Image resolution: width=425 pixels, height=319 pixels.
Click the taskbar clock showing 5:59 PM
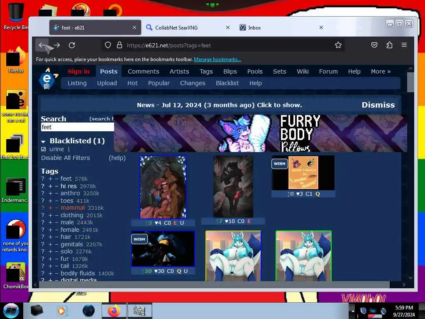[404, 311]
